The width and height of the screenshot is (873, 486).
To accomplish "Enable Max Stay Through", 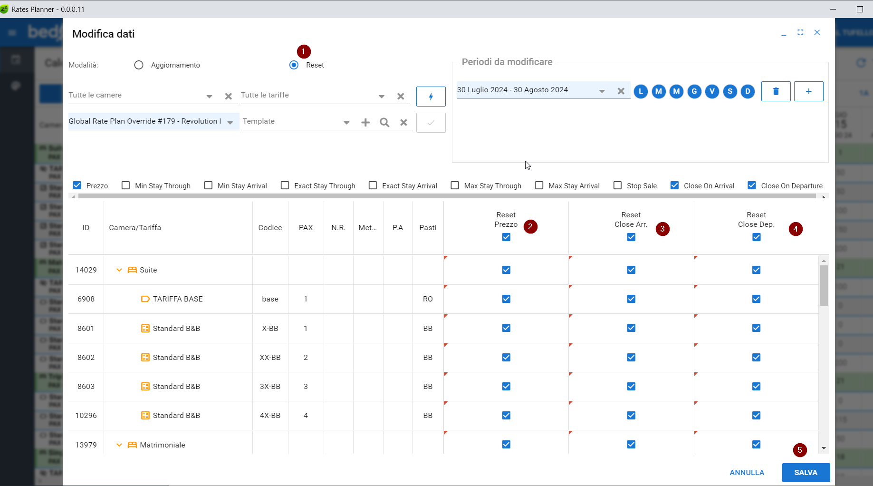I will tap(455, 185).
